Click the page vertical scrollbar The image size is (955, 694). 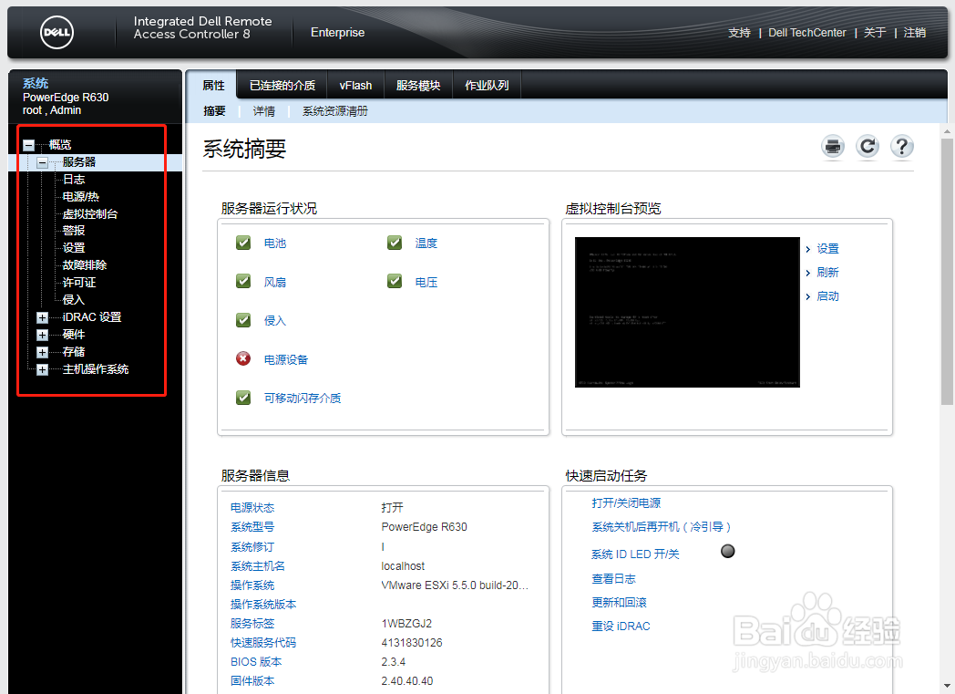click(947, 272)
